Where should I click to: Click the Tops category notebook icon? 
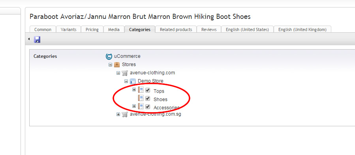(141, 90)
